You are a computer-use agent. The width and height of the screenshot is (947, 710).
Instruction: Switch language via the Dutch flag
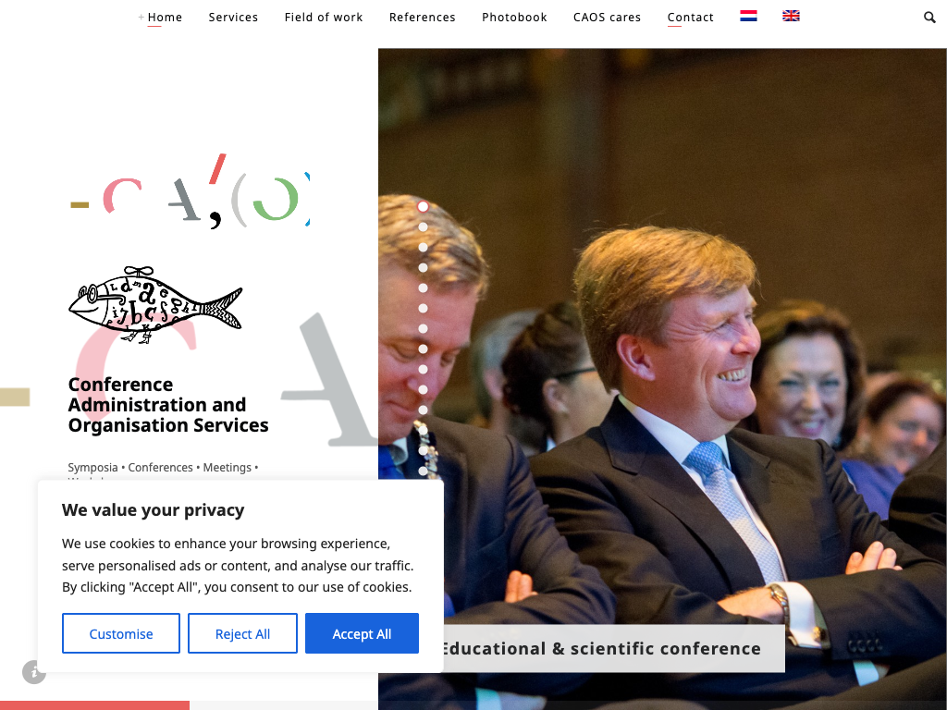pos(748,17)
